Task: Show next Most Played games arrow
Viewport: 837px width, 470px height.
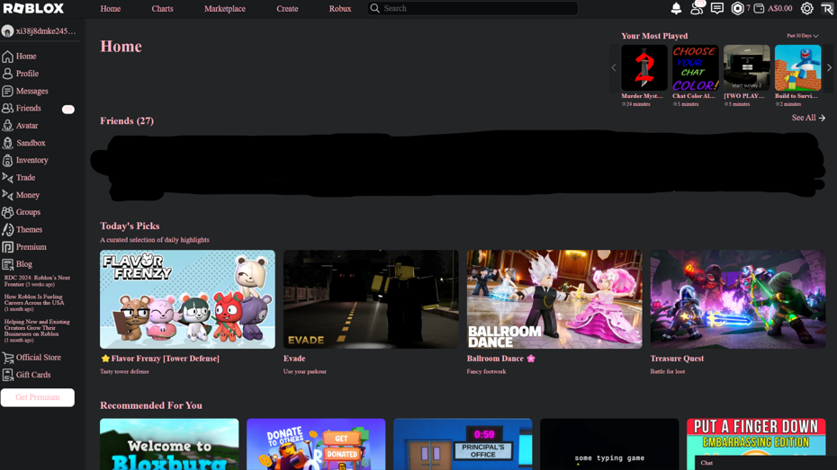Action: click(829, 67)
